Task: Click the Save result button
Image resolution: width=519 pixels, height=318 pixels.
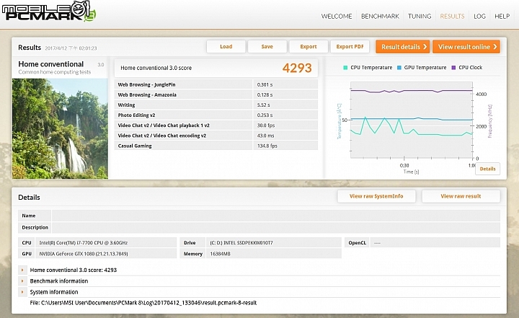Action: click(267, 47)
